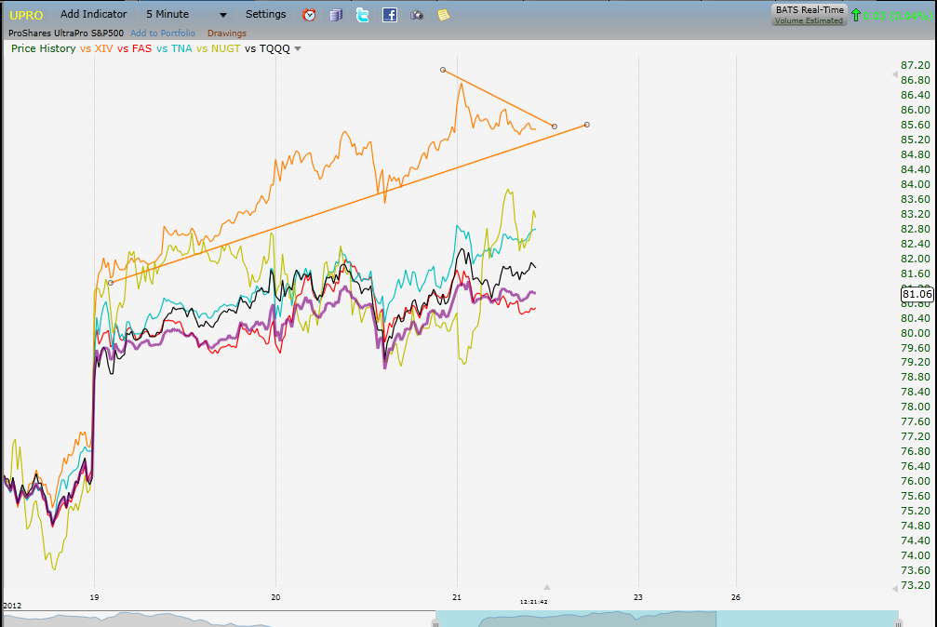Click the Volume Estimated link
The height and width of the screenshot is (627, 937).
click(x=810, y=20)
